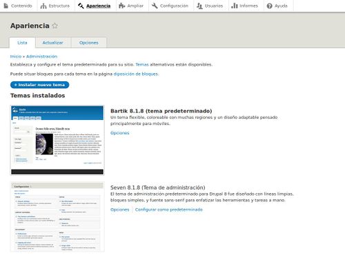Open the Contenido menu label
This screenshot has height=255, width=345.
click(21, 6)
